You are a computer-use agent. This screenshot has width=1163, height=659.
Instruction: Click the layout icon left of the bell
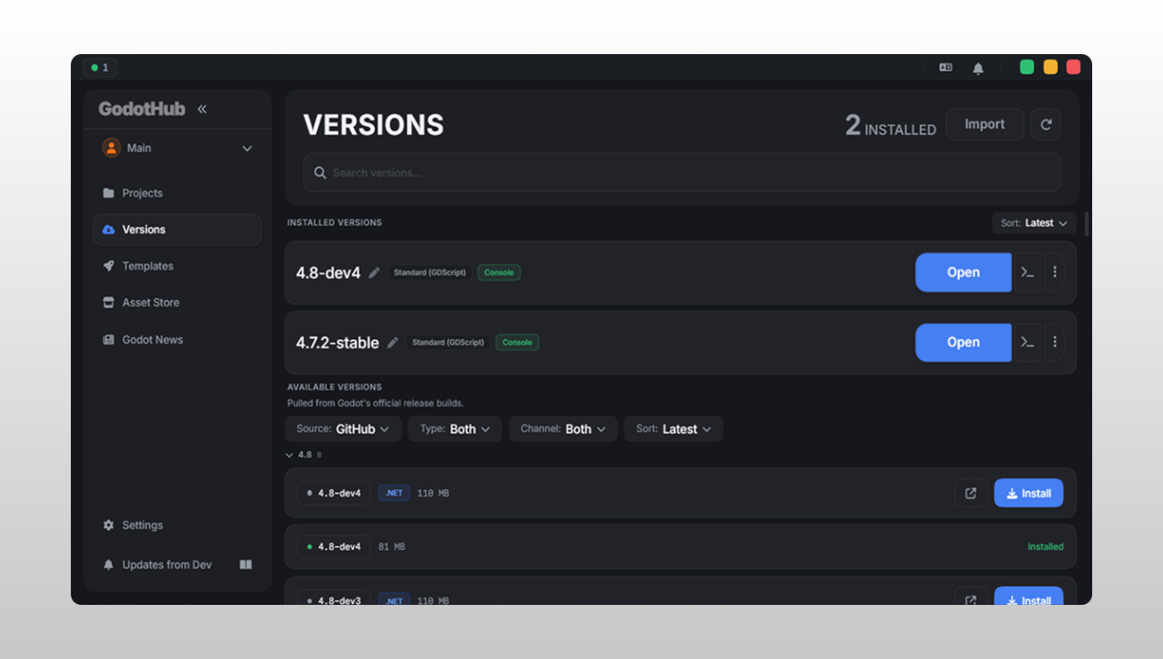(946, 67)
